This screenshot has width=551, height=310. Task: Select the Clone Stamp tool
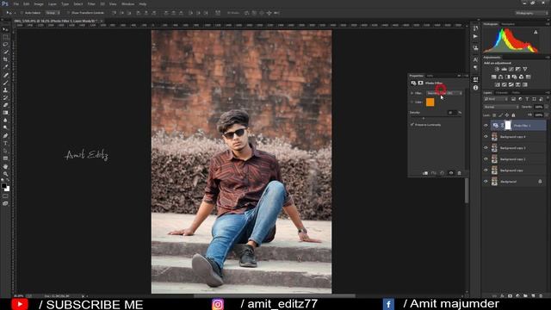pyautogui.click(x=5, y=90)
